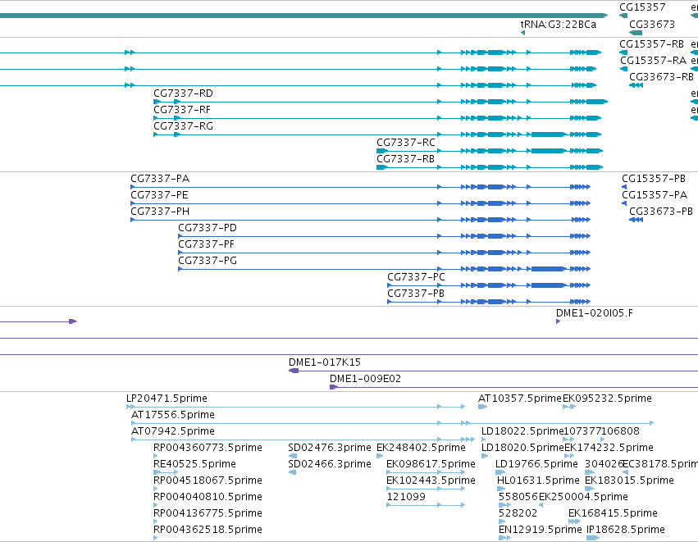Pick the small tRNA:G3:22BCa arrow glyph

[x=522, y=33]
